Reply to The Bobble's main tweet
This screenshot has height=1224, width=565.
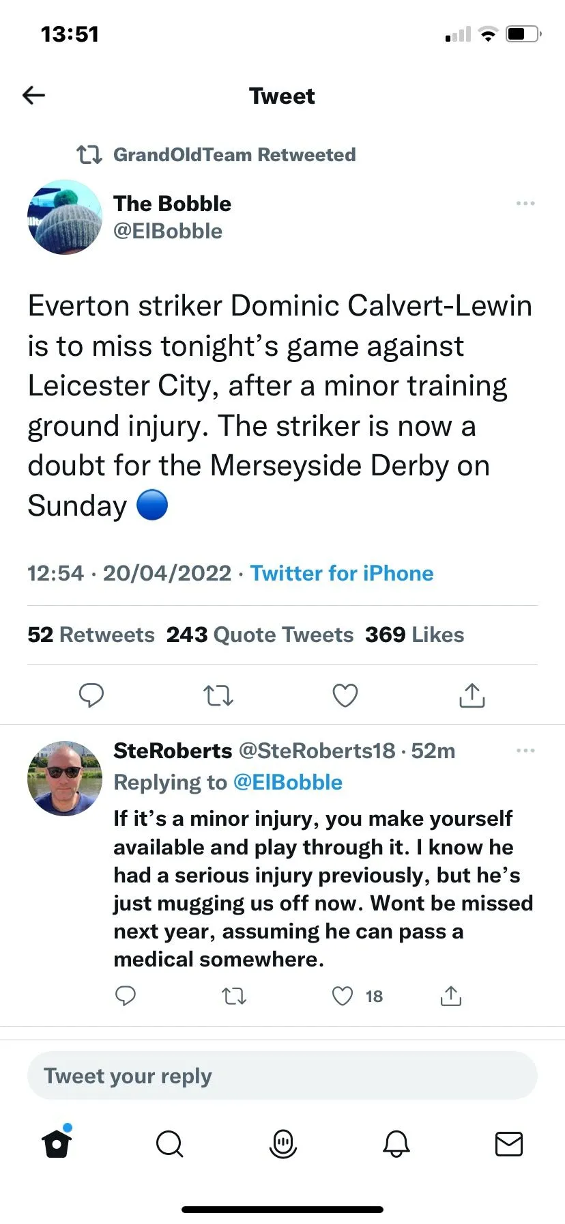tap(91, 695)
